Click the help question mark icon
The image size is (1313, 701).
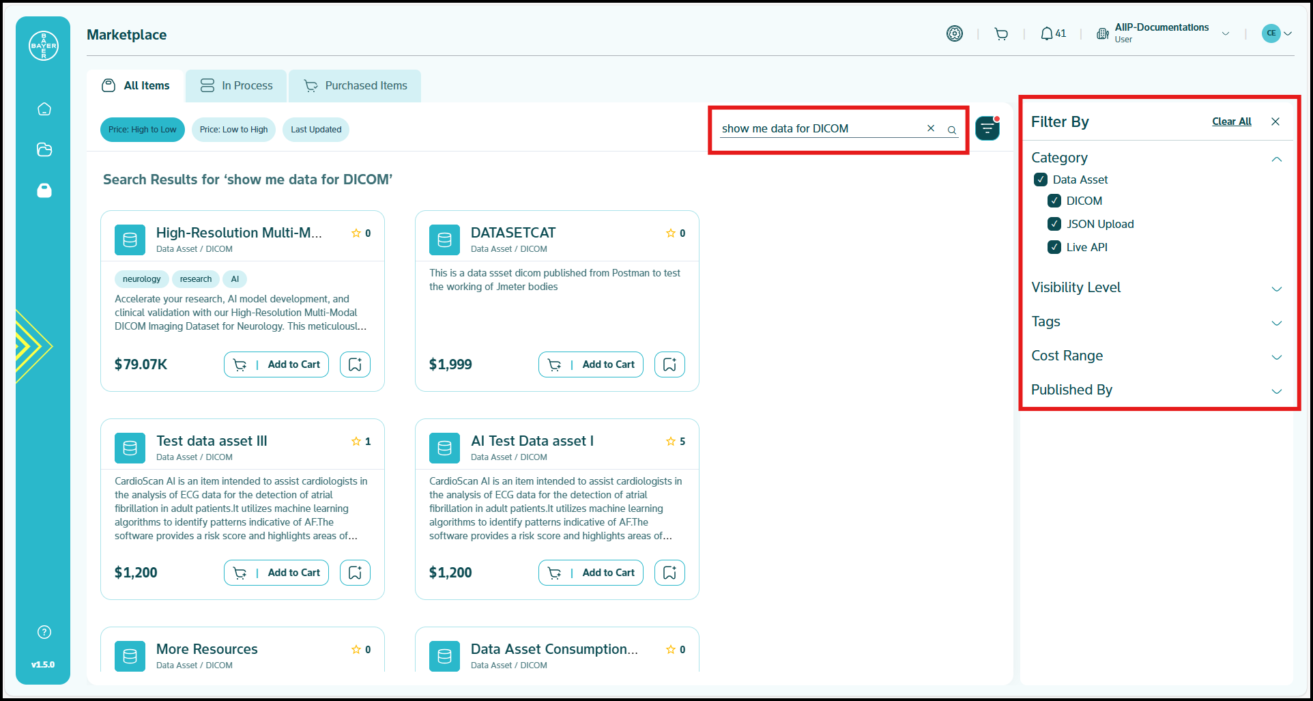tap(44, 632)
